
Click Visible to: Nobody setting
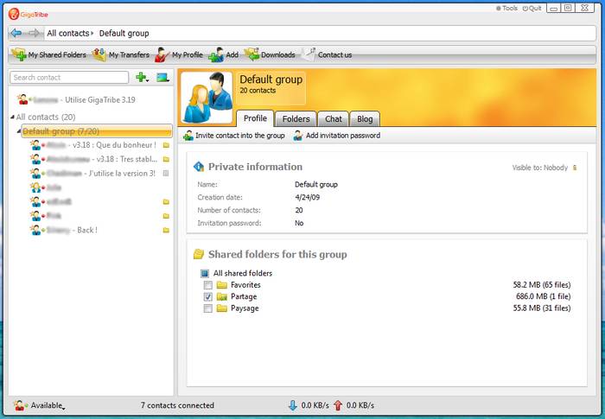pyautogui.click(x=540, y=168)
